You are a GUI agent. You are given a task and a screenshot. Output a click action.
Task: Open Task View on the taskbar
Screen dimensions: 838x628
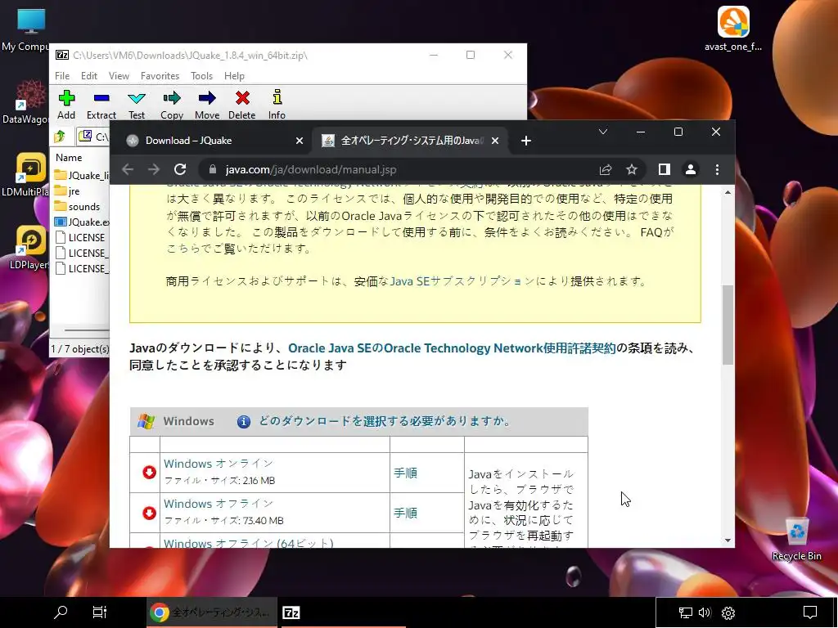point(100,612)
